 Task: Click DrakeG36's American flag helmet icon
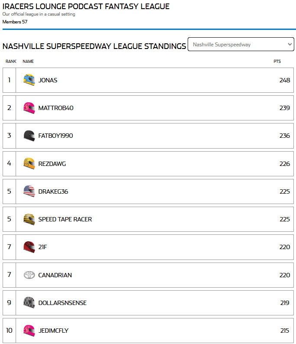[x=29, y=191]
